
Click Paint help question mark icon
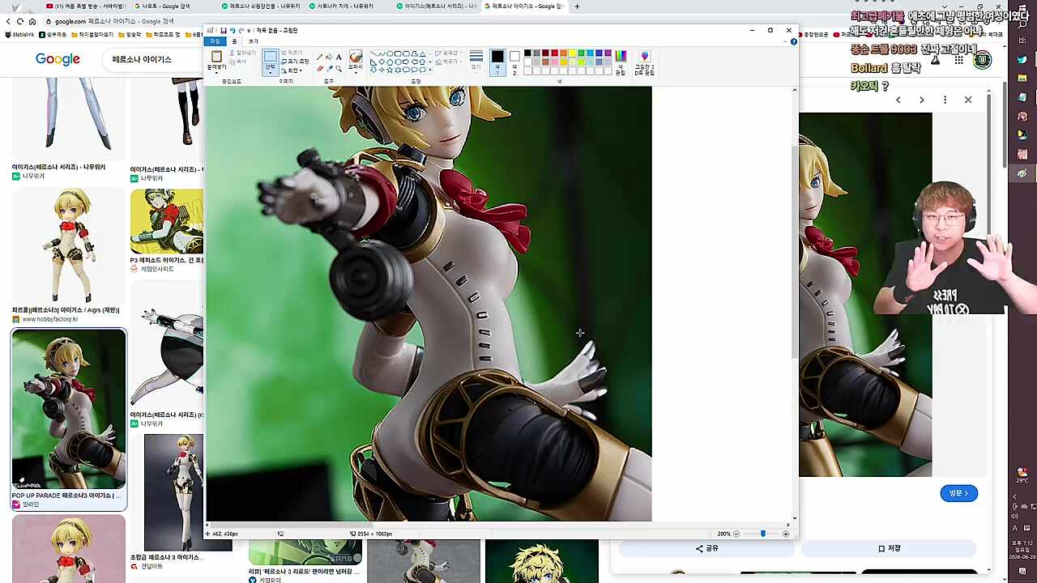pyautogui.click(x=793, y=41)
